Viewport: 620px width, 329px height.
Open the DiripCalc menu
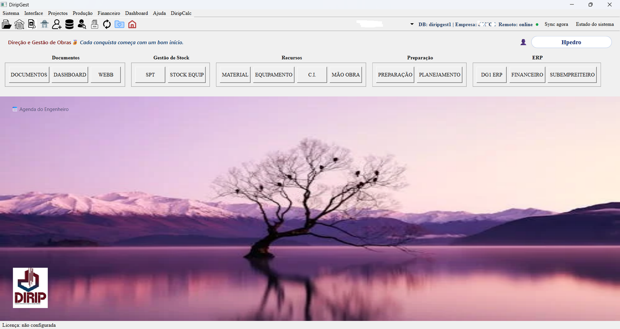pyautogui.click(x=181, y=13)
